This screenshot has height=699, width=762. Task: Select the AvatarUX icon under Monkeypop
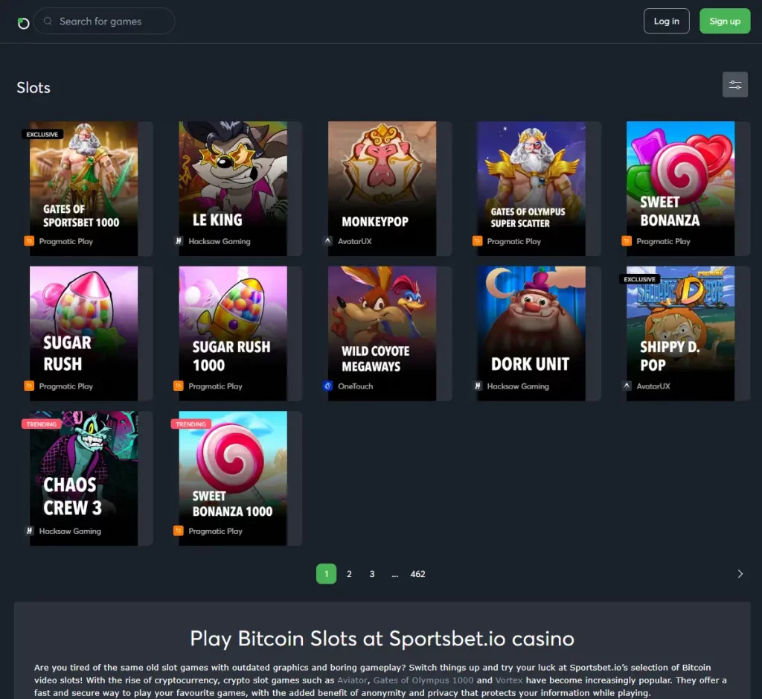click(x=327, y=240)
